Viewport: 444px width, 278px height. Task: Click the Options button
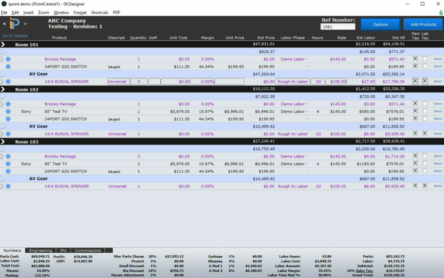381,24
